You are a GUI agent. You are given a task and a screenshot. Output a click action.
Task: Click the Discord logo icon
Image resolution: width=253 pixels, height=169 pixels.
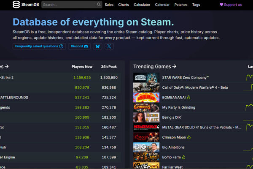point(86,46)
